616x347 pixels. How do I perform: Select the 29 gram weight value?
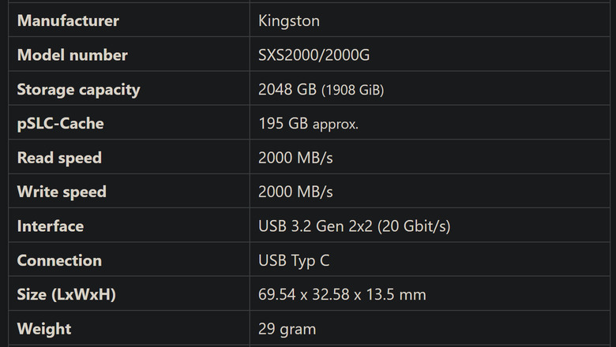287,330
